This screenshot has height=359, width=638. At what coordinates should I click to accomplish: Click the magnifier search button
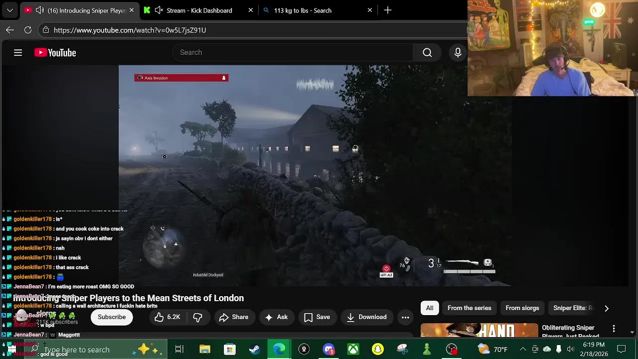click(427, 52)
